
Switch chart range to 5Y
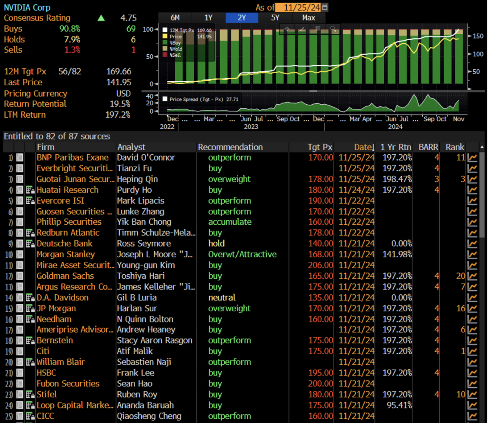[275, 18]
